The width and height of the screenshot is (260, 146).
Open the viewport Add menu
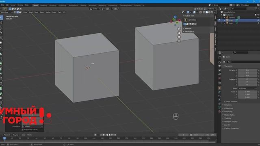37,12
